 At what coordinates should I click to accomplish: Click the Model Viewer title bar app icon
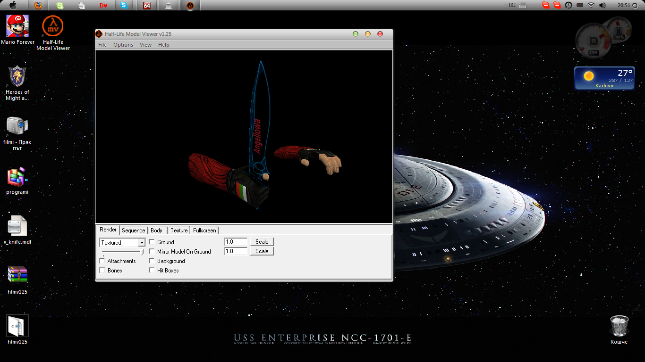[x=99, y=34]
